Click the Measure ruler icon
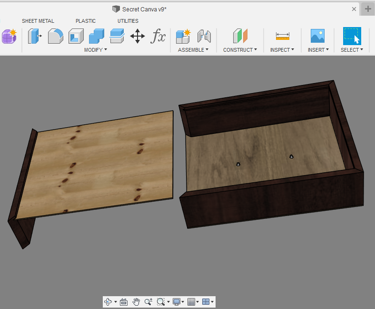This screenshot has height=309, width=375. click(x=283, y=36)
